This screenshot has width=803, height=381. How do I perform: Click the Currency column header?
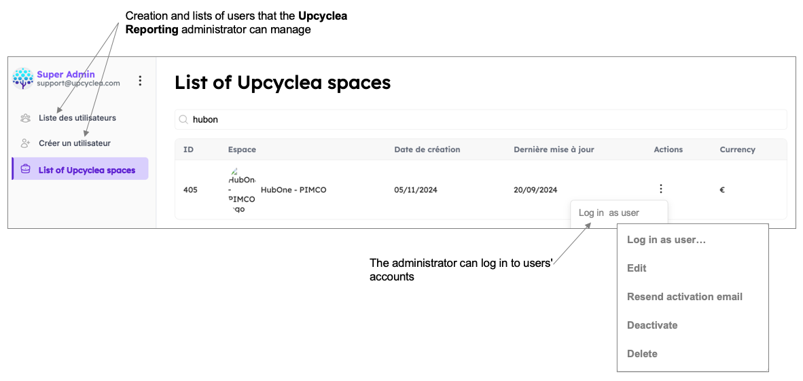pos(738,149)
